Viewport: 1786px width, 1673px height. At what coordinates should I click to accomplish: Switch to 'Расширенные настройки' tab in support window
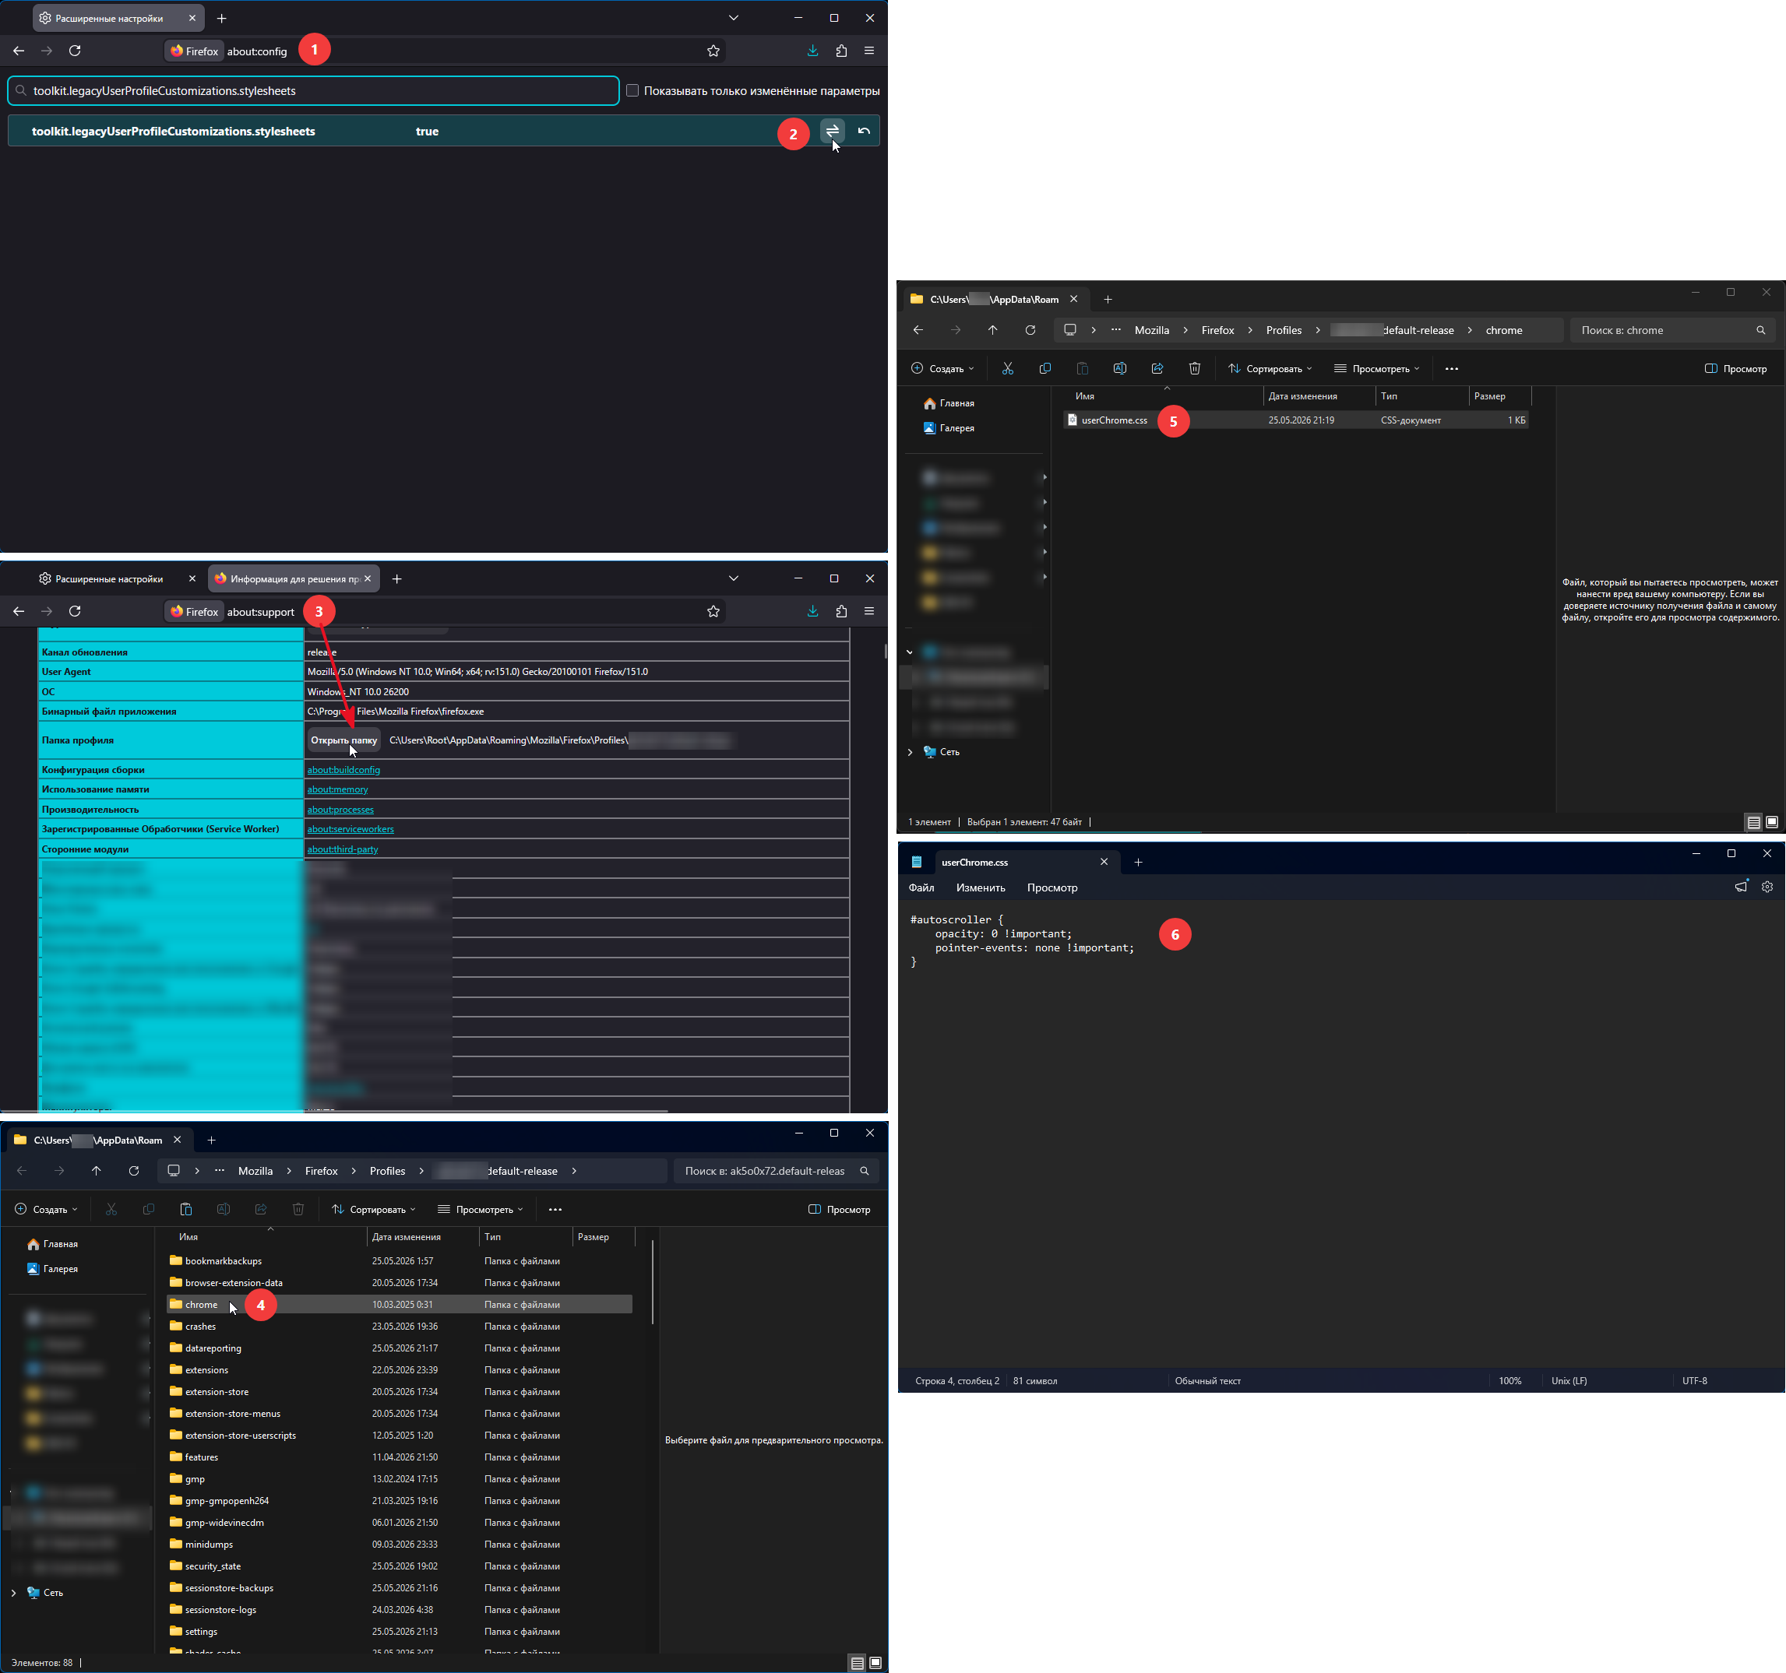pos(109,579)
